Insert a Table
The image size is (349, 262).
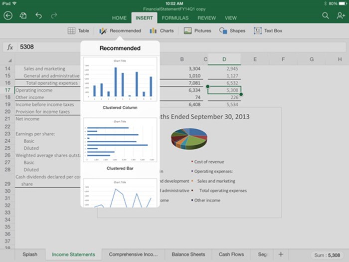[x=78, y=31]
